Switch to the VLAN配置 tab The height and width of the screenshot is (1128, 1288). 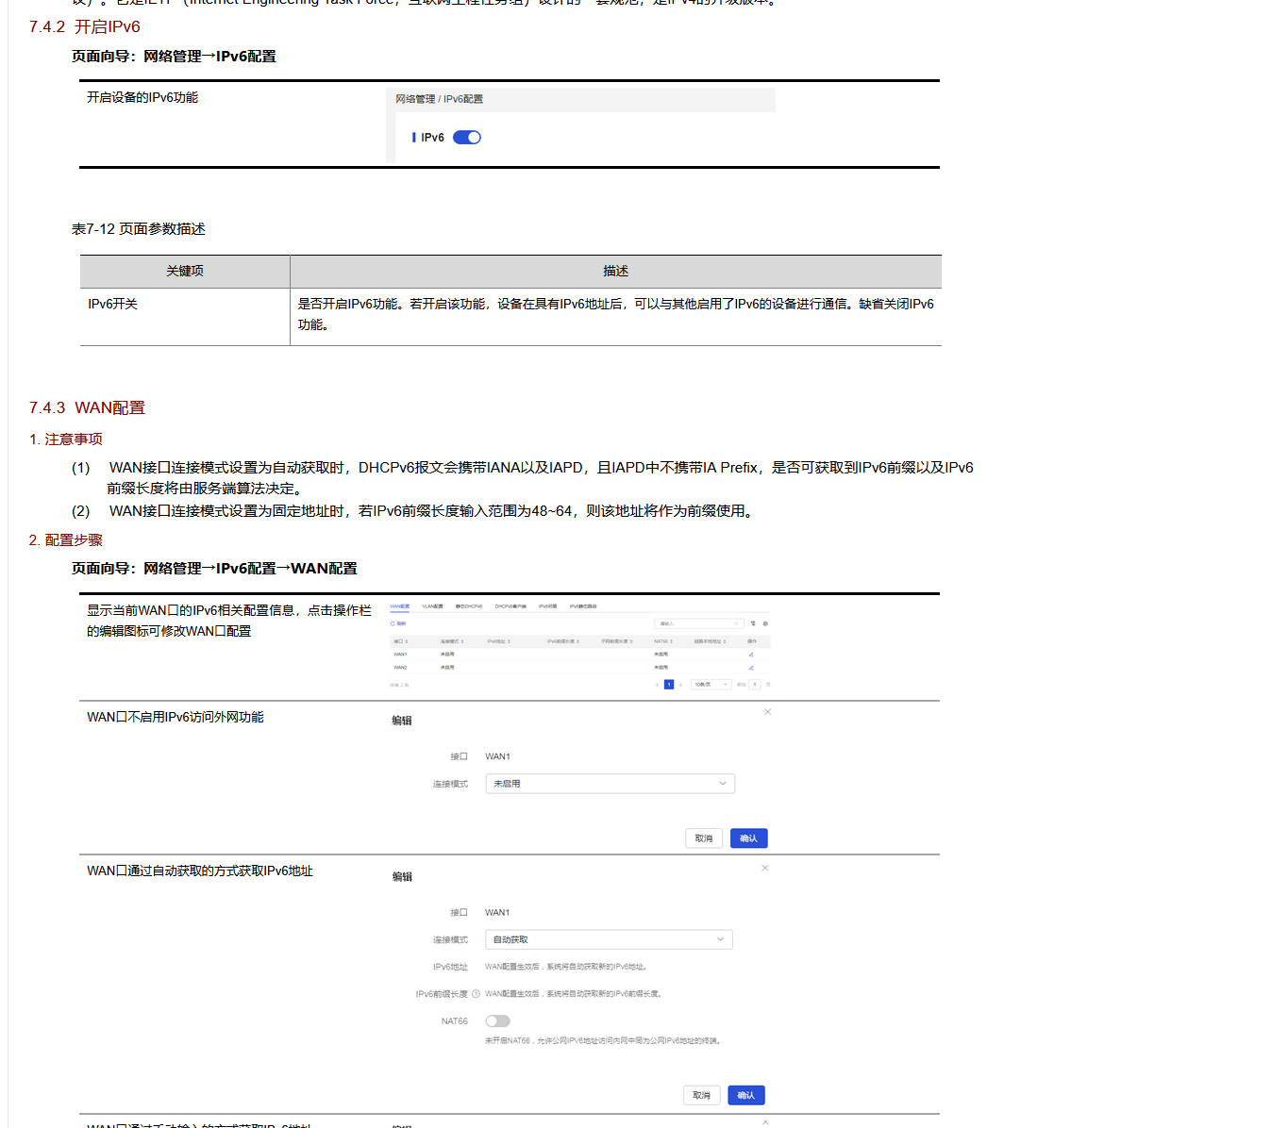432,606
